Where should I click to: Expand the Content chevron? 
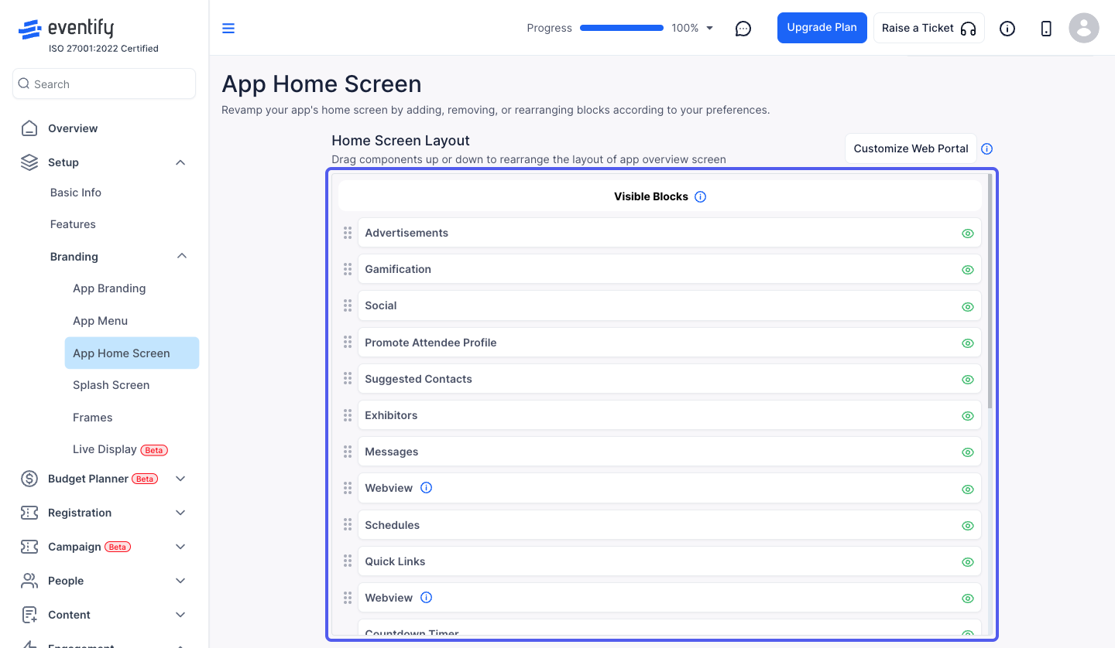[x=180, y=615]
